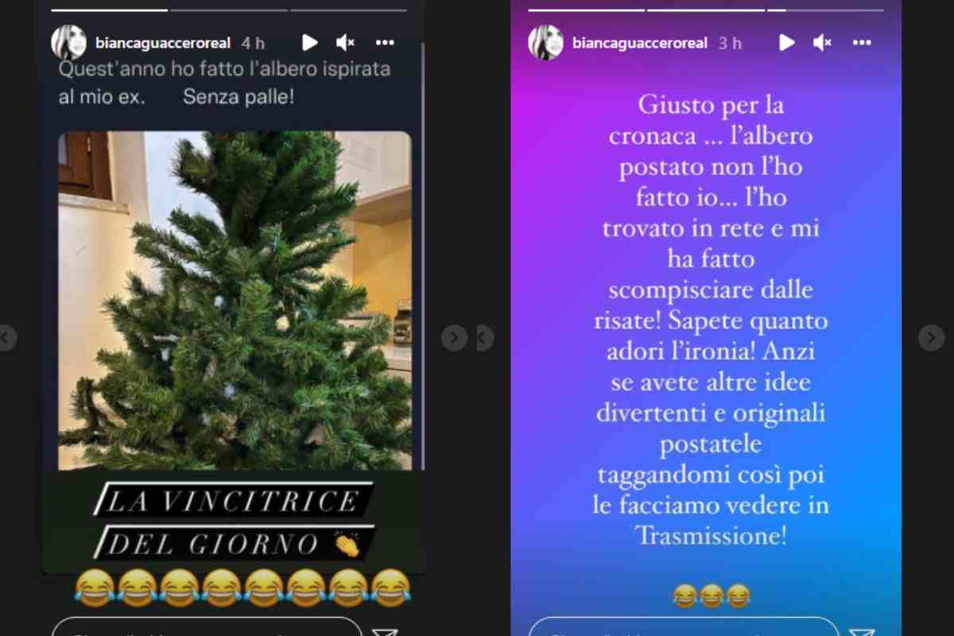
Task: Open the left story's profile avatar
Action: [x=68, y=43]
